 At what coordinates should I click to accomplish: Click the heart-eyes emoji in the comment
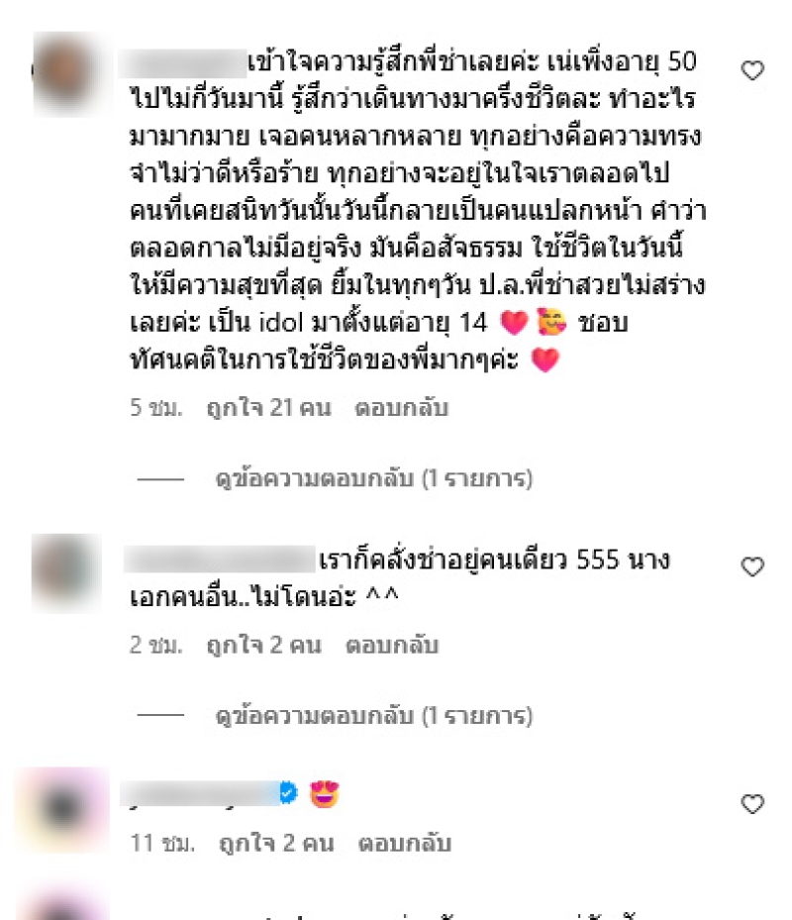(x=325, y=794)
